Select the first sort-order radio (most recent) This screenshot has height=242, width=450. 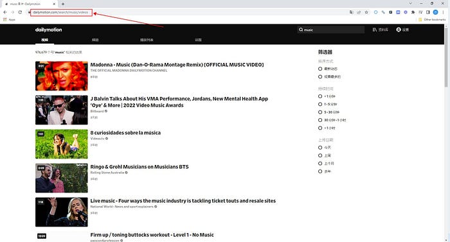320,69
